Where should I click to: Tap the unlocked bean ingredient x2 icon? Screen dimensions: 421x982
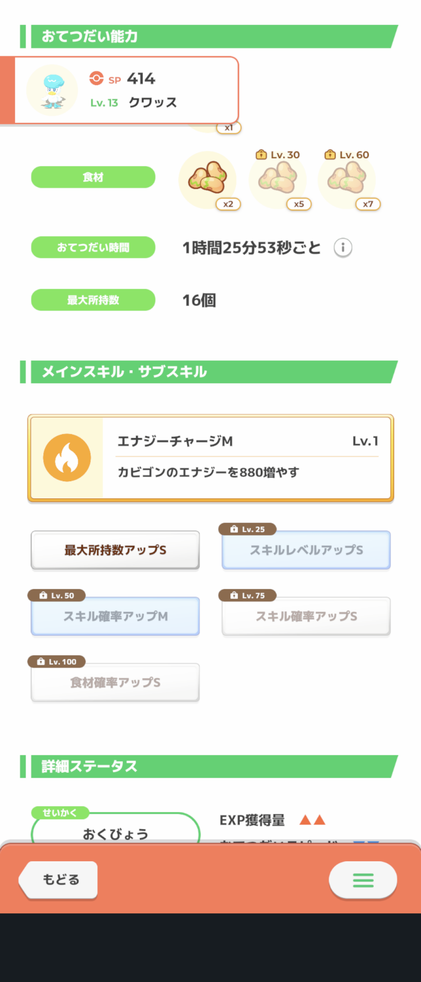point(207,180)
